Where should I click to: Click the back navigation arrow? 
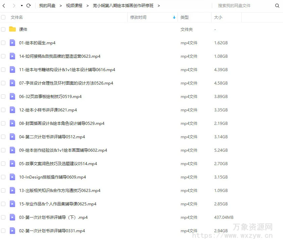pyautogui.click(x=5, y=6)
